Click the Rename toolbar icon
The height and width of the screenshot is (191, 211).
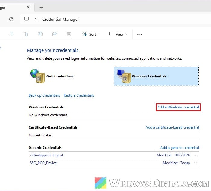coord(40,34)
